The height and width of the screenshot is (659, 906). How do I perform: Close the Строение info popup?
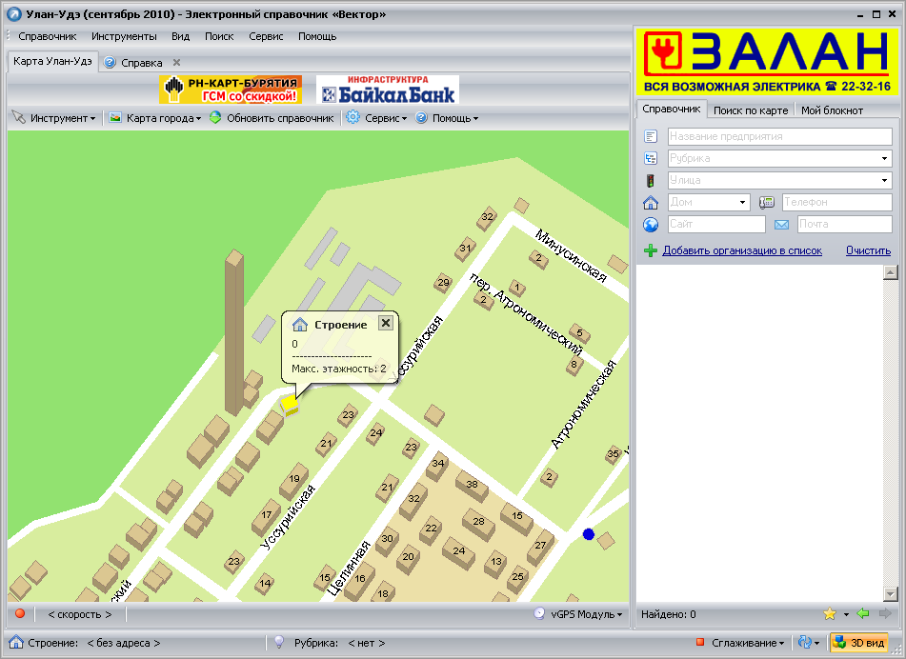[x=386, y=323]
